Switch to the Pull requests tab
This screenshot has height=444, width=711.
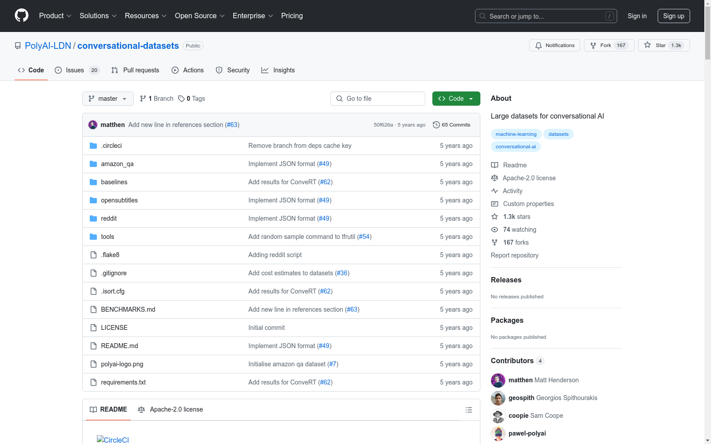click(x=135, y=70)
